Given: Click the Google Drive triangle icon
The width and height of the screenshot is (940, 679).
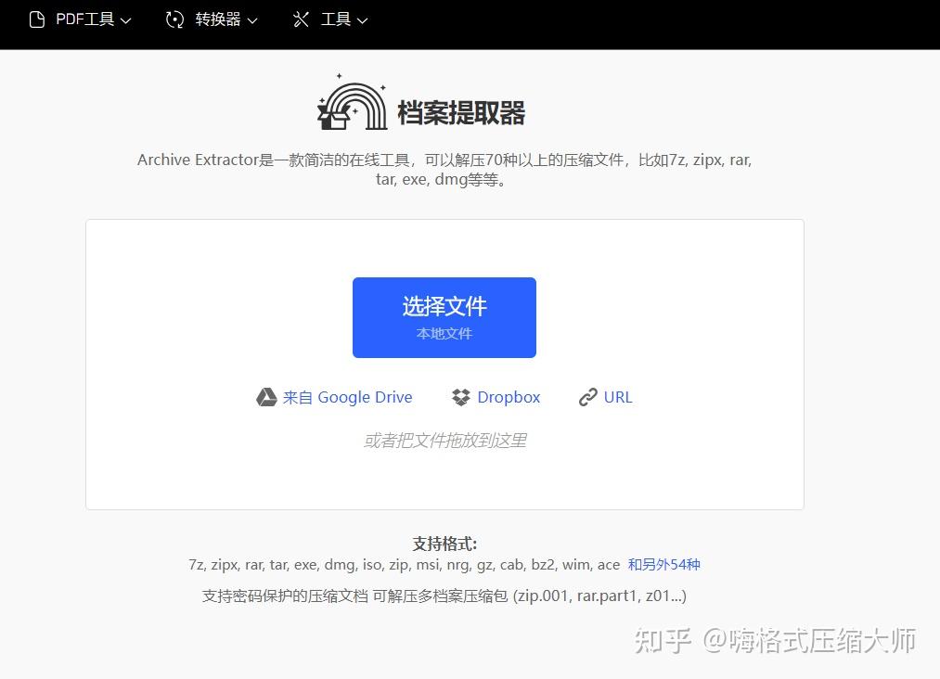Looking at the screenshot, I should [265, 397].
